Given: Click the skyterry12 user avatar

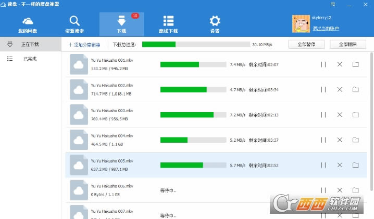Looking at the screenshot, I should point(301,22).
